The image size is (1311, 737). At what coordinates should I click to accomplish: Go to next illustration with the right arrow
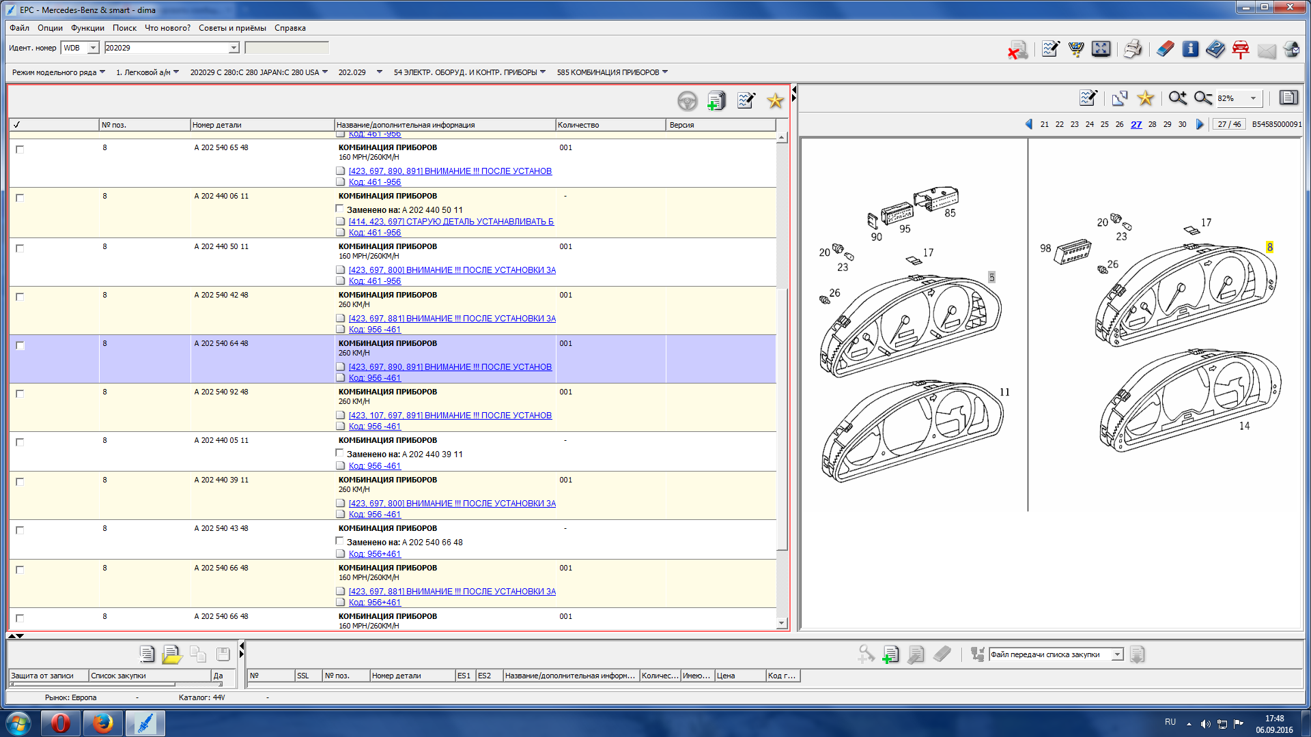(1200, 124)
